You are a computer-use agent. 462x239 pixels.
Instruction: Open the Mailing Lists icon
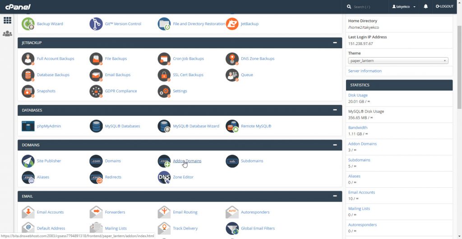click(x=96, y=228)
